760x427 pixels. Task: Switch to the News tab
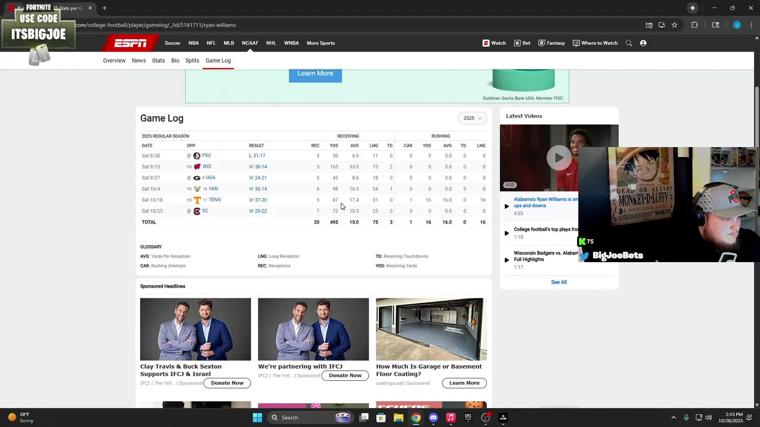coord(139,60)
